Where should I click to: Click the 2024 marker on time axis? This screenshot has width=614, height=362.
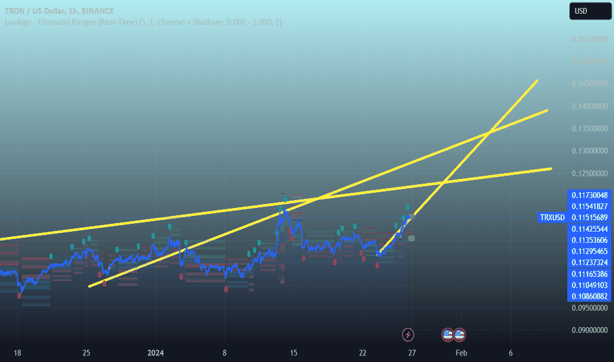click(155, 353)
